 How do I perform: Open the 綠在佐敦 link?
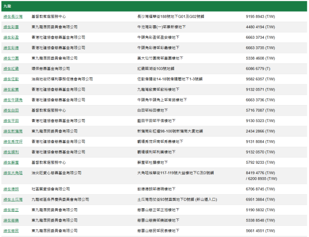point(11,79)
